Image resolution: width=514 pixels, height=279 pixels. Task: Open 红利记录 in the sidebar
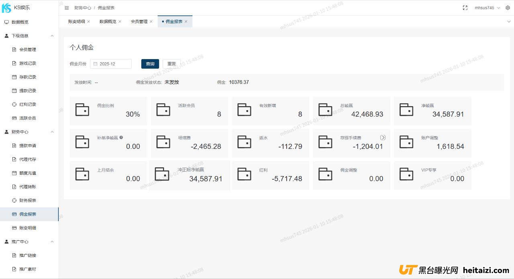click(x=29, y=104)
